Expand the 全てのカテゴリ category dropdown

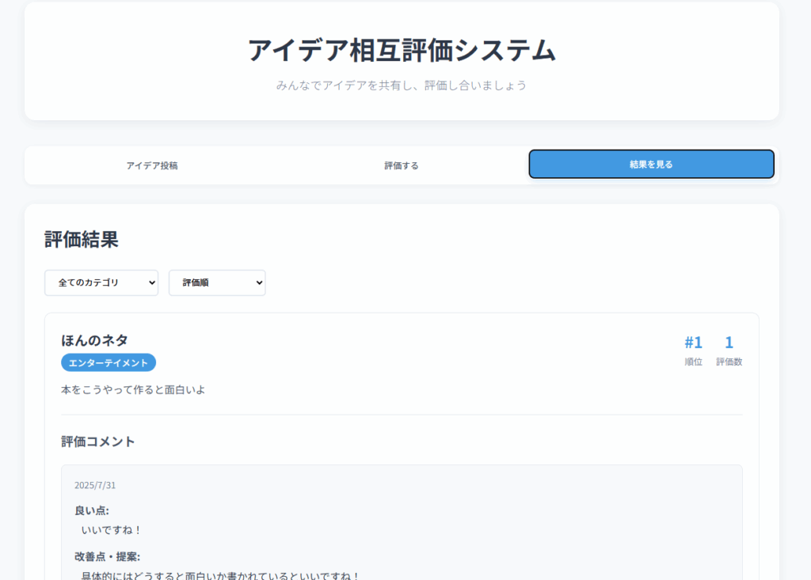click(101, 282)
